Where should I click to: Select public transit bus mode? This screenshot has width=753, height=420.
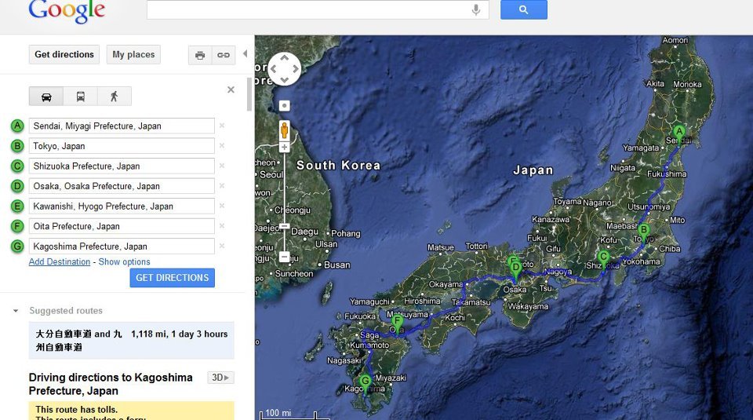click(80, 97)
